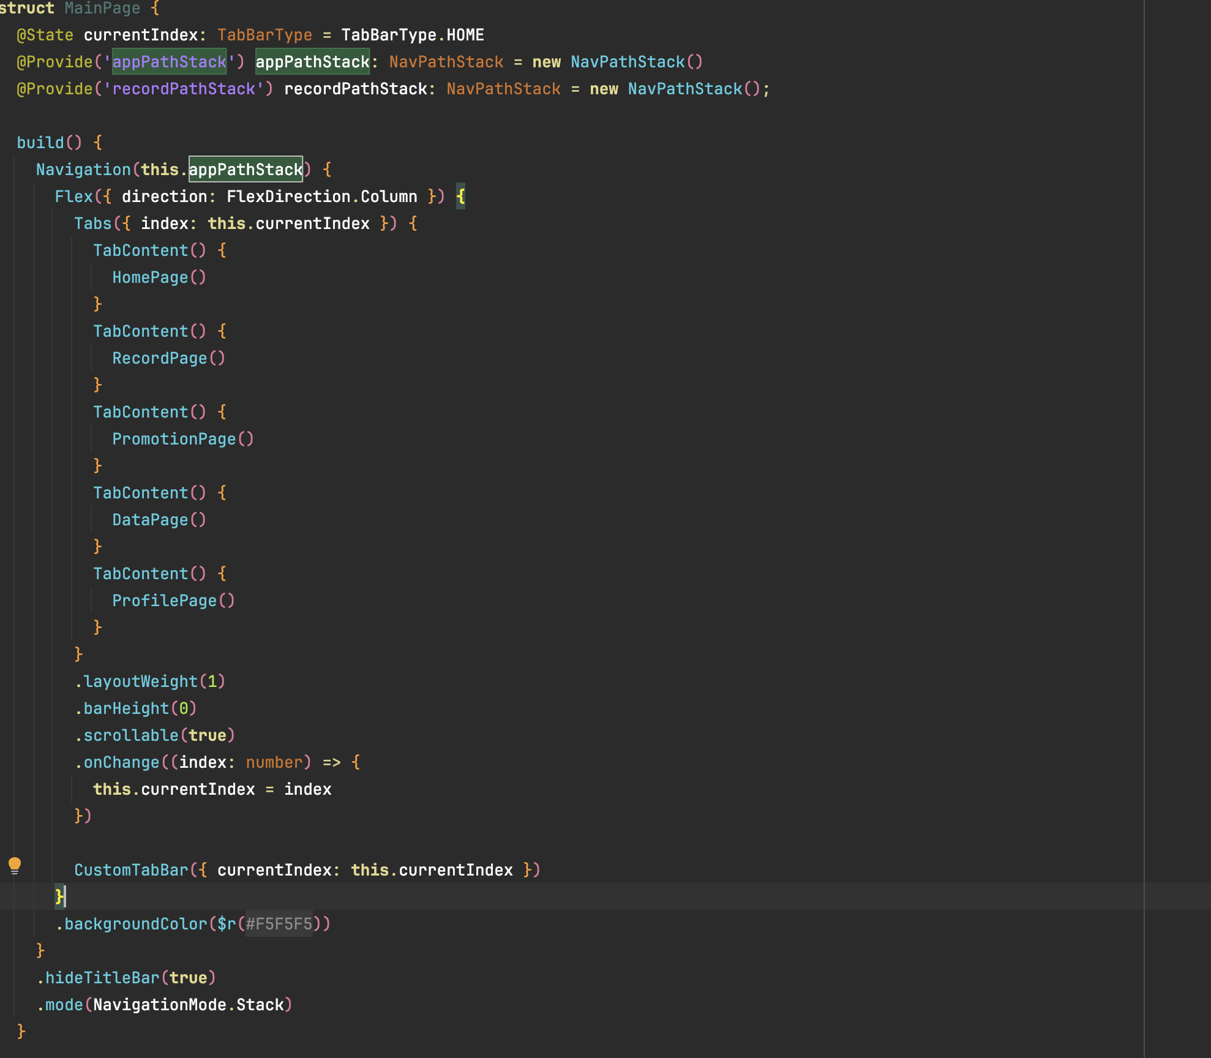1211x1058 pixels.
Task: Click the recordPathStack variable name declaration
Action: tap(356, 89)
